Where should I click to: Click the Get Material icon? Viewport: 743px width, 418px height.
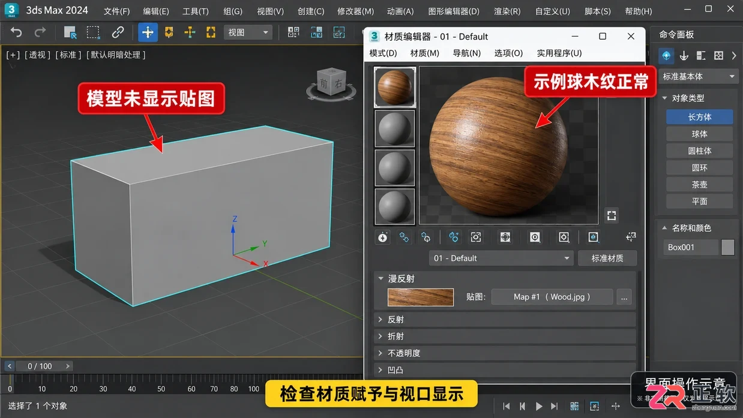coord(383,237)
